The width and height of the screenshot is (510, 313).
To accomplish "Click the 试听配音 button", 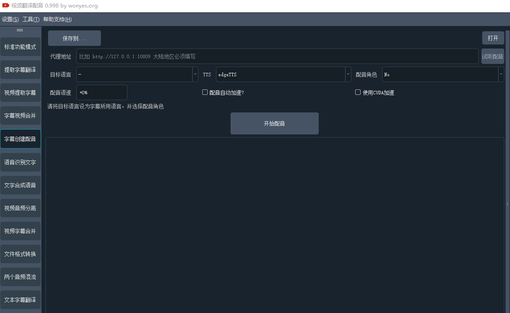I will [x=492, y=56].
